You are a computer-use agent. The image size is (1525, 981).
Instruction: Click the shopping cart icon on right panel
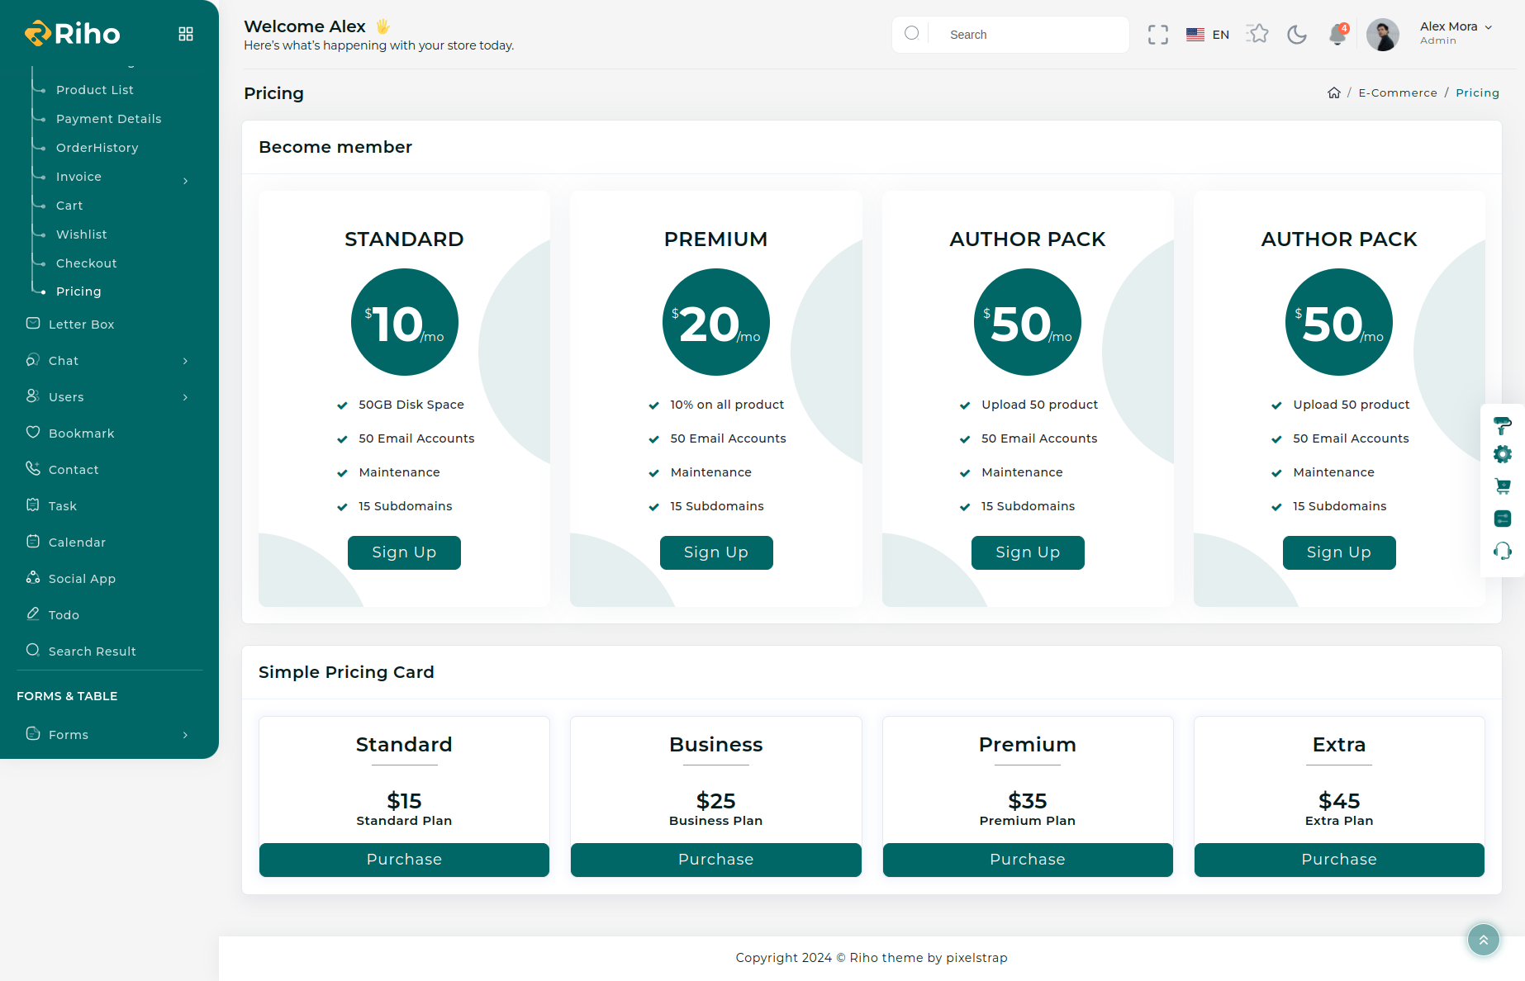tap(1502, 486)
